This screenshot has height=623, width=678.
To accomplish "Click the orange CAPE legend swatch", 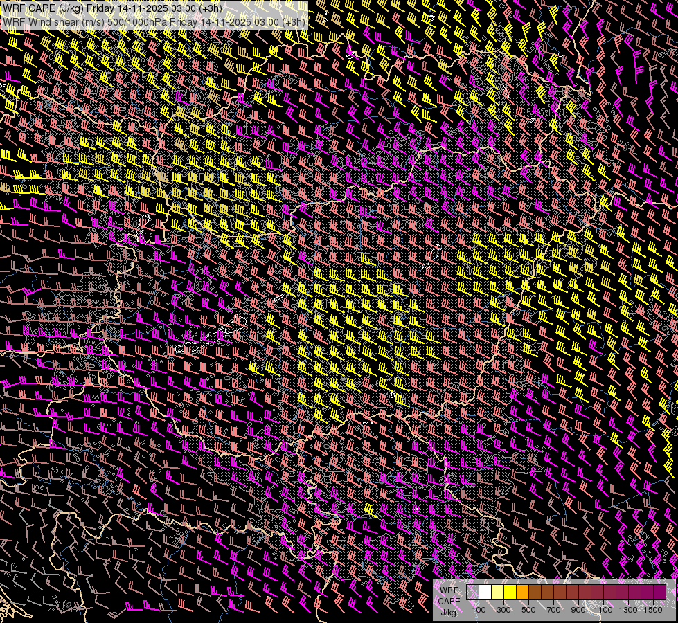I will click(x=522, y=592).
